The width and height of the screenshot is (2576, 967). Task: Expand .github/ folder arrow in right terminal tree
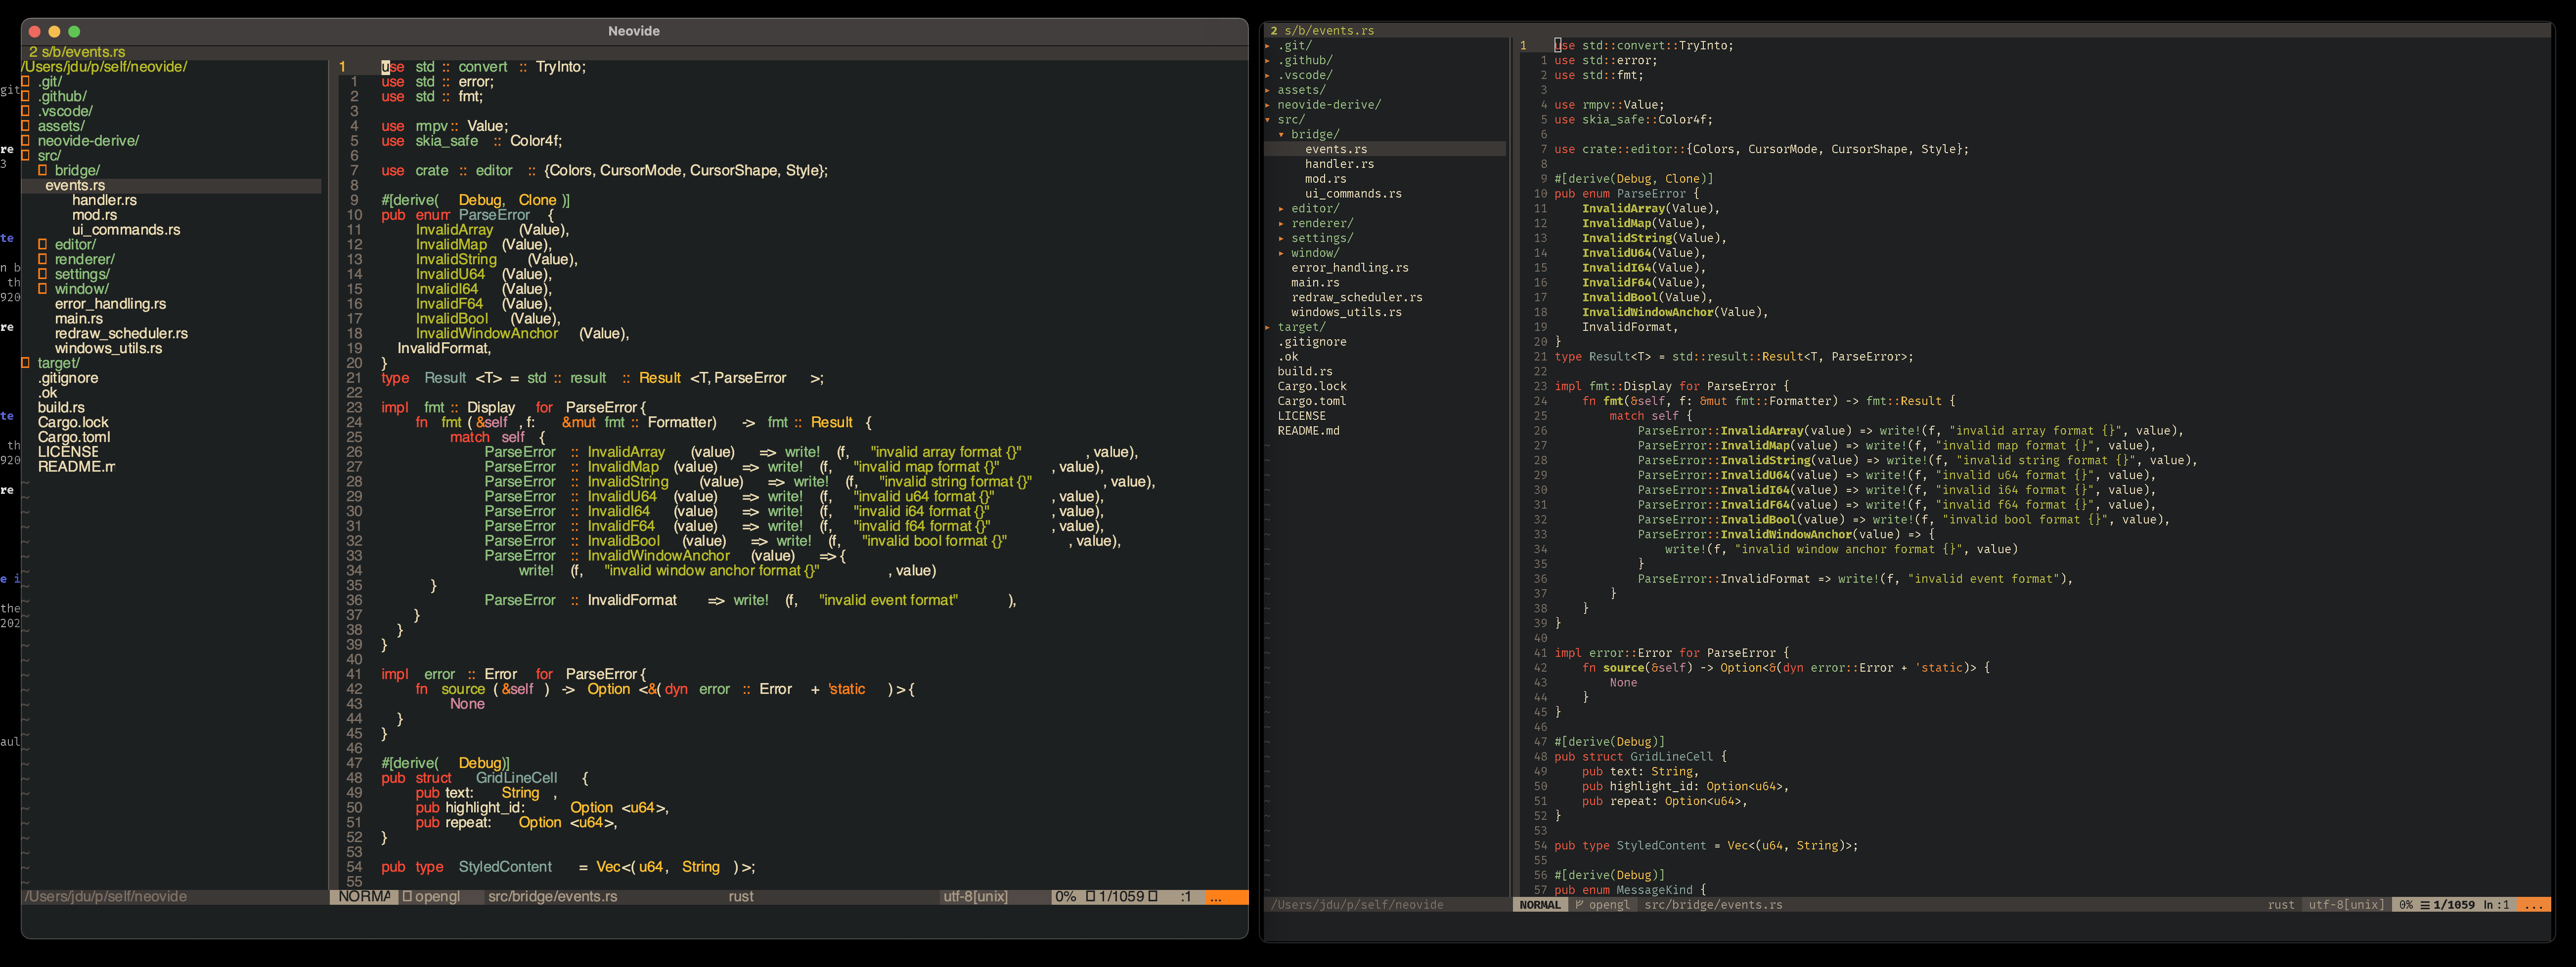(1267, 60)
